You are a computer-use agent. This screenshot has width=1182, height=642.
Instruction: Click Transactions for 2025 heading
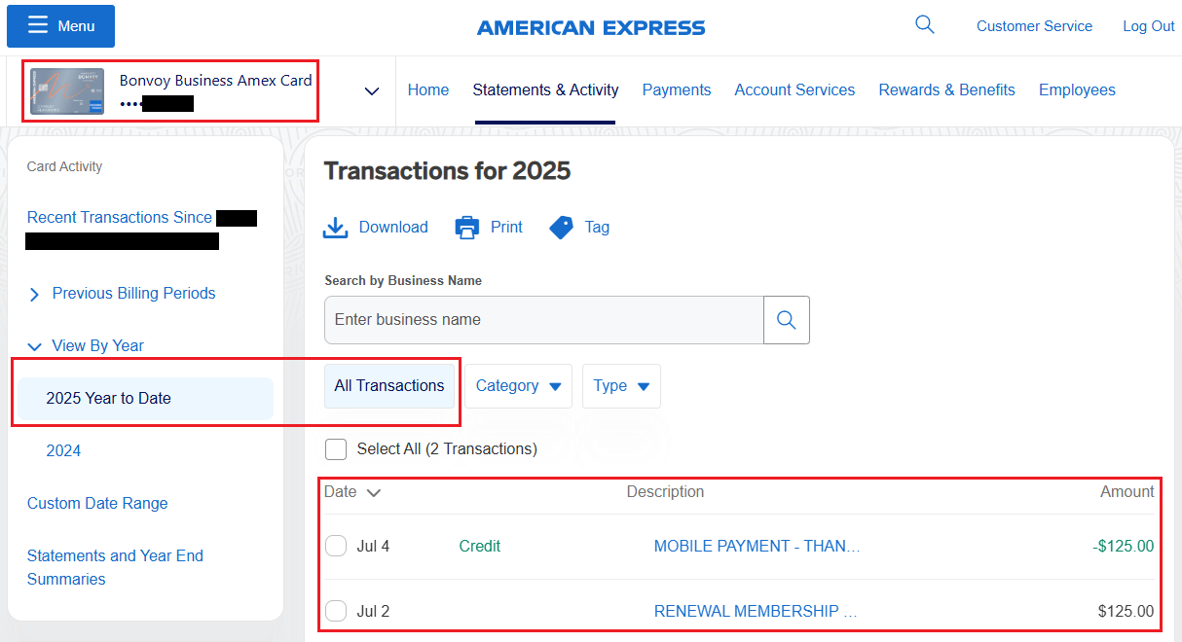pos(447,171)
